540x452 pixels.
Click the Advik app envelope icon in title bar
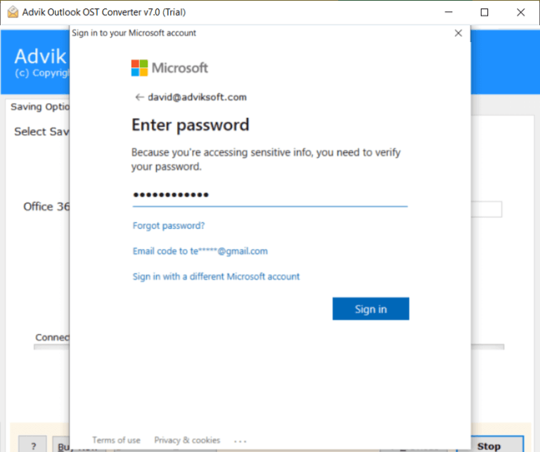(13, 12)
